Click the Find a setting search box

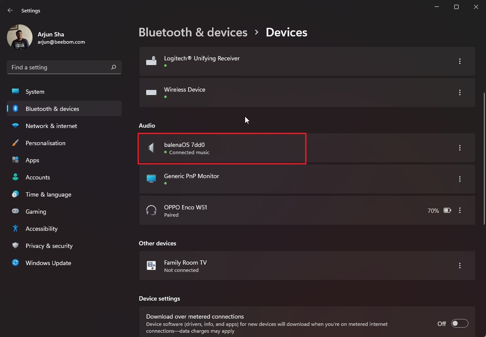pos(59,67)
